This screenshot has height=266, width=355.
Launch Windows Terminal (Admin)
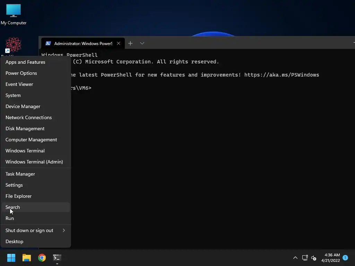pyautogui.click(x=36, y=162)
